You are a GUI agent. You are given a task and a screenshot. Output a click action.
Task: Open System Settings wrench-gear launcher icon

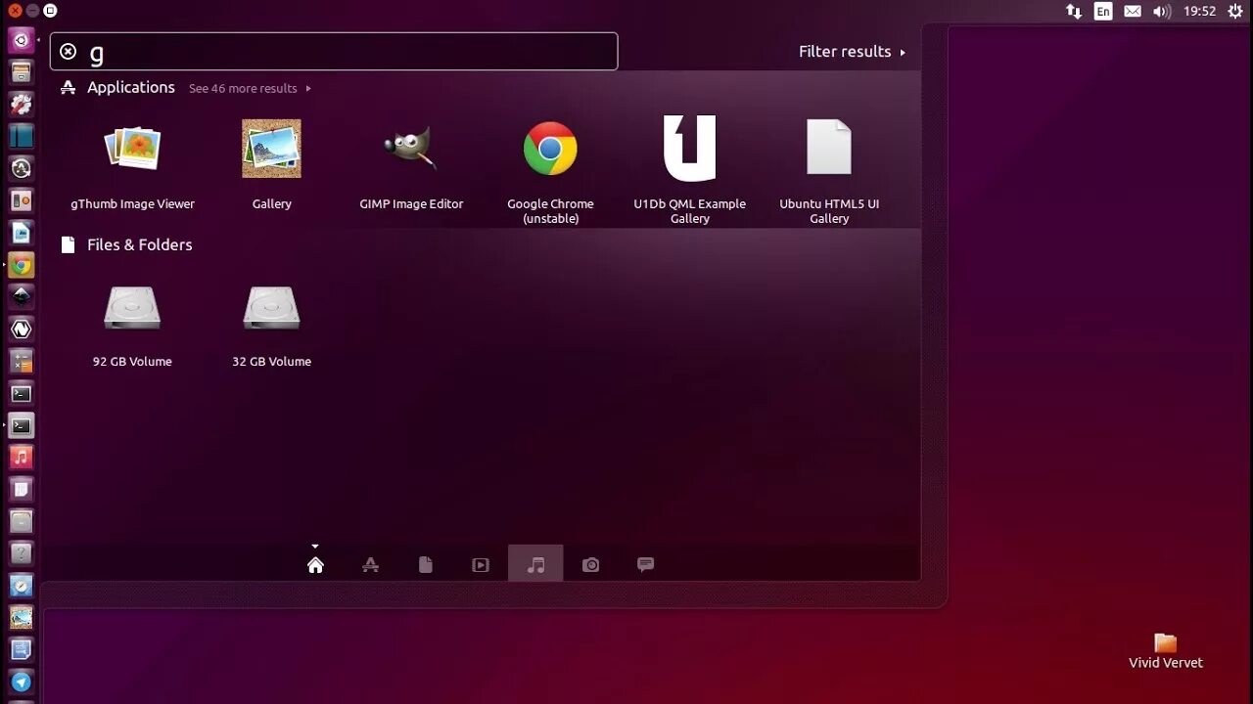click(x=21, y=105)
